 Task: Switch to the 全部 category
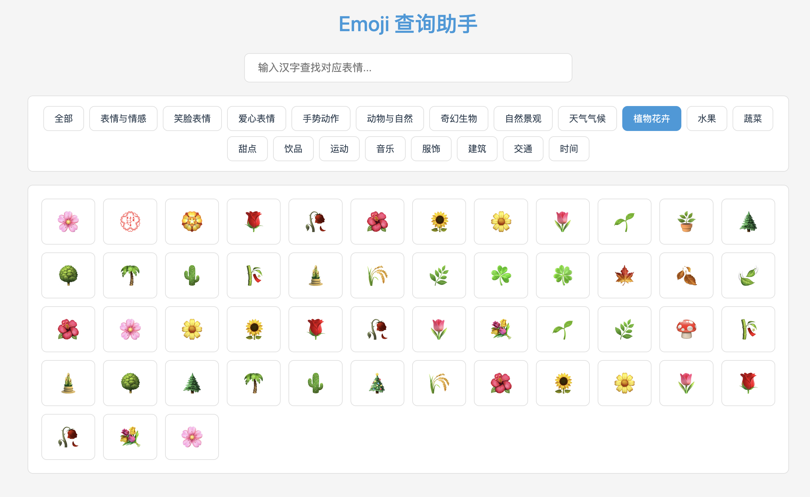(x=63, y=118)
